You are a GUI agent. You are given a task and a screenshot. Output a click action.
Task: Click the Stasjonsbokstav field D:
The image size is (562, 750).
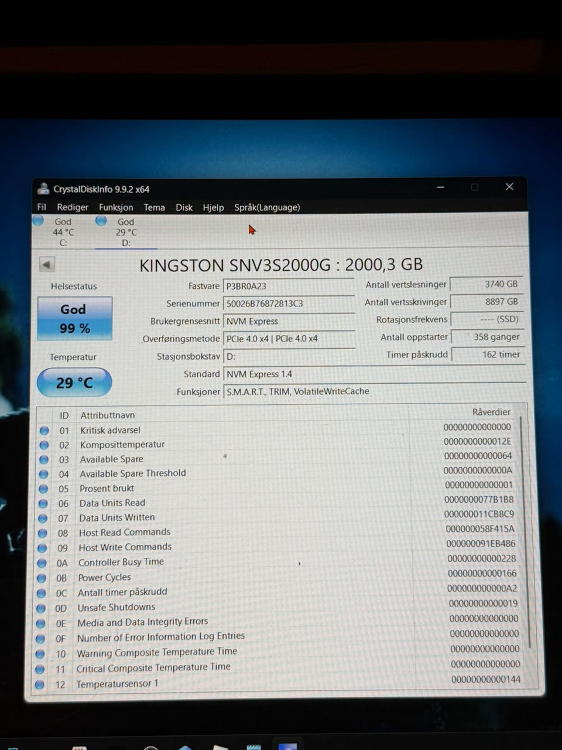pyautogui.click(x=289, y=356)
